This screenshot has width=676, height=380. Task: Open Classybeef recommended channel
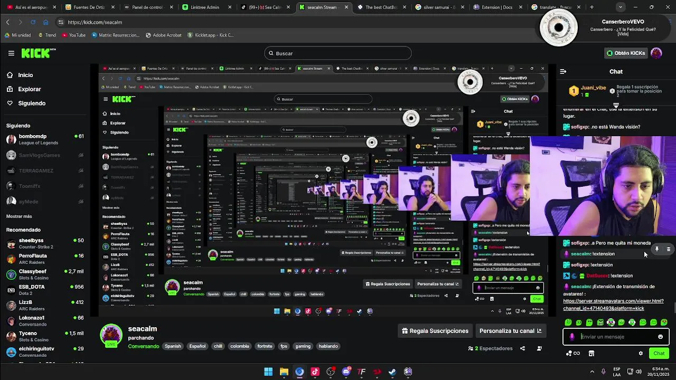click(45, 274)
